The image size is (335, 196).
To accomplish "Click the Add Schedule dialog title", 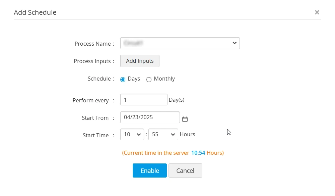I will click(x=35, y=12).
